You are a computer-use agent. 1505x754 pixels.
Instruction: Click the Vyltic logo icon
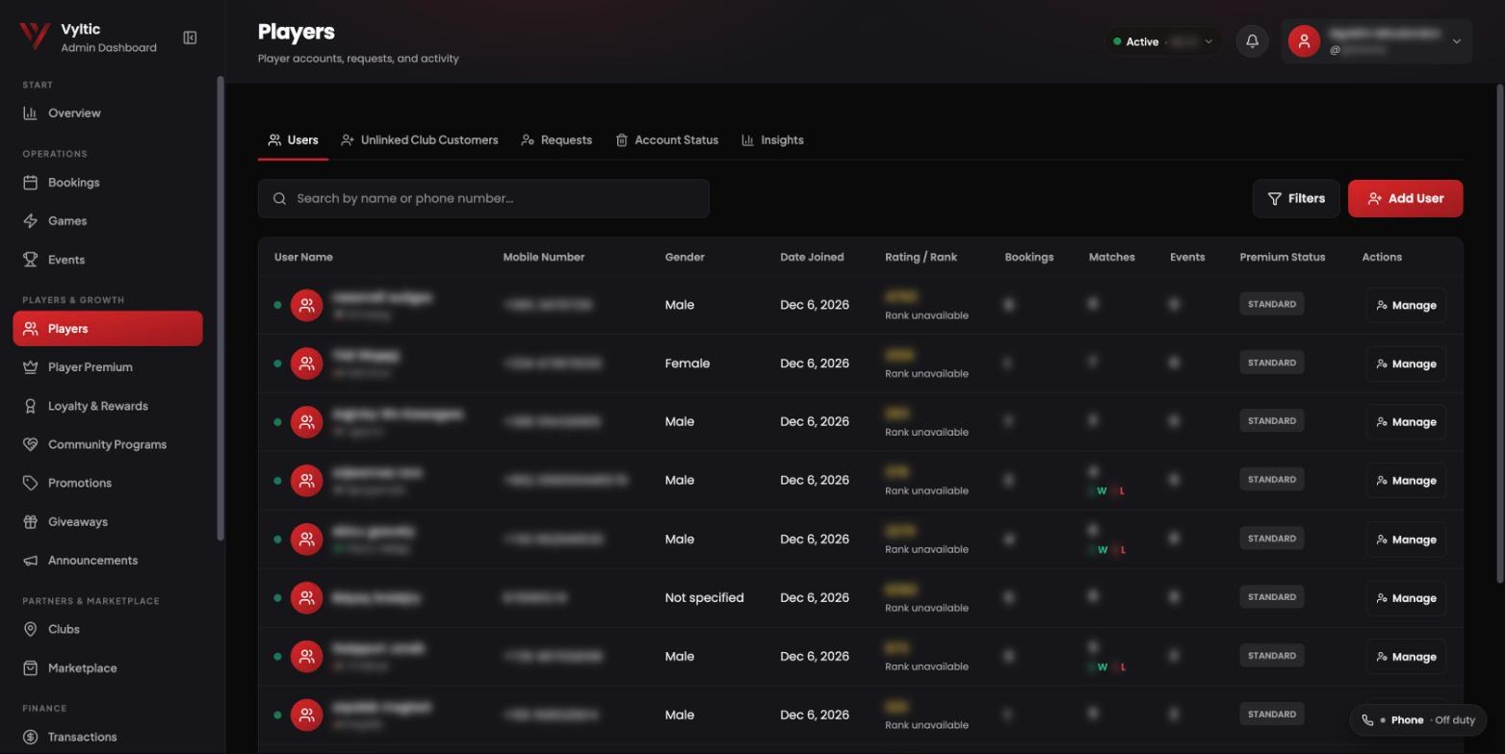point(35,37)
